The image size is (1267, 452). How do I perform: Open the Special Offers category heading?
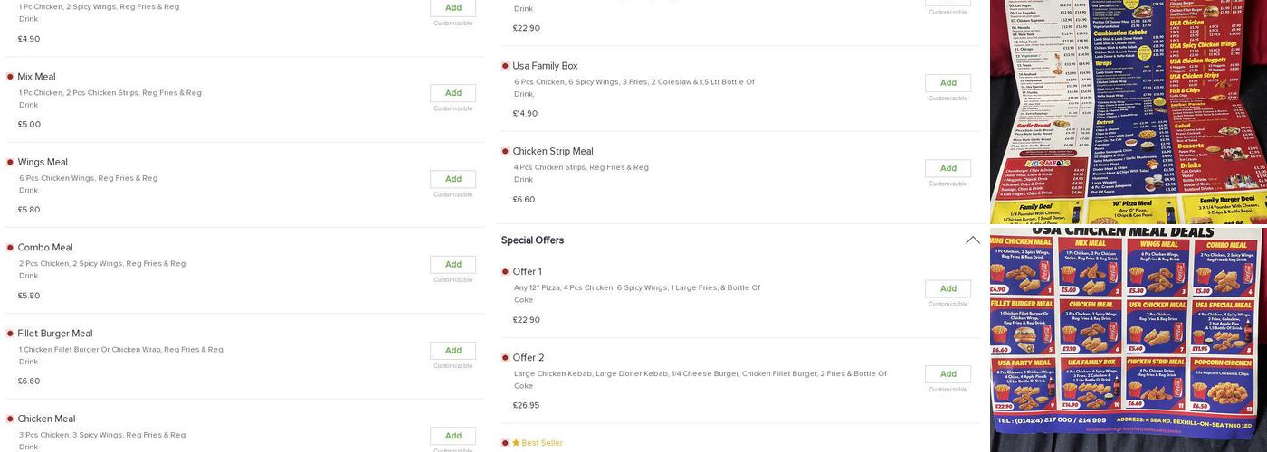(533, 240)
